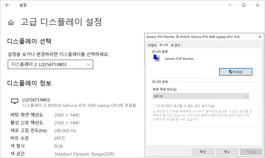Confirm with the 확인 button
Screen dimensions: 265x158
coord(203,151)
